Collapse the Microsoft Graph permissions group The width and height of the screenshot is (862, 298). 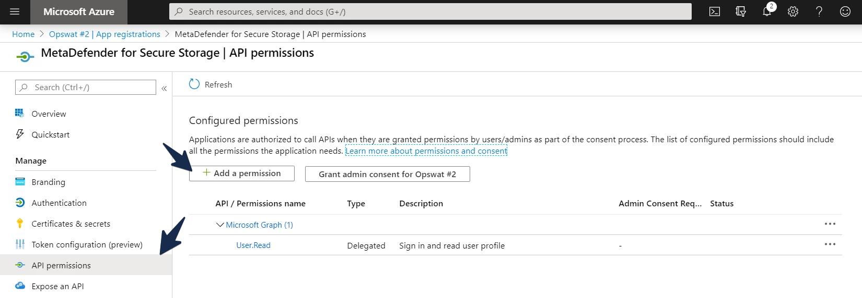coord(220,225)
